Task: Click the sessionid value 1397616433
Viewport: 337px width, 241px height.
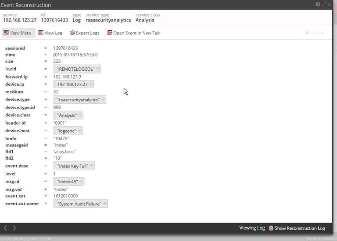Action: pos(65,48)
